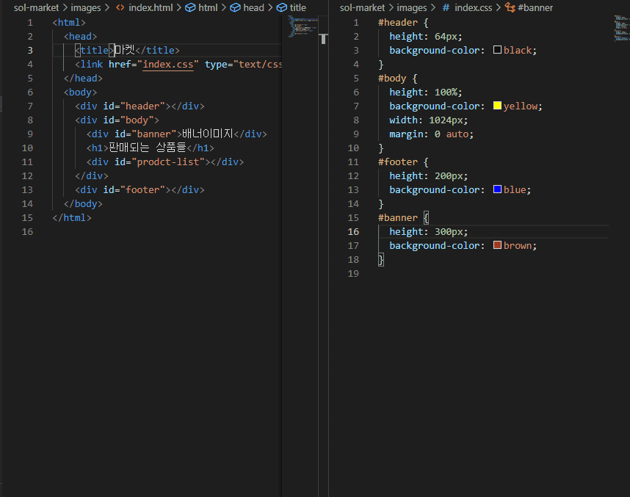
Task: Open the black color swatch picker
Action: (497, 50)
